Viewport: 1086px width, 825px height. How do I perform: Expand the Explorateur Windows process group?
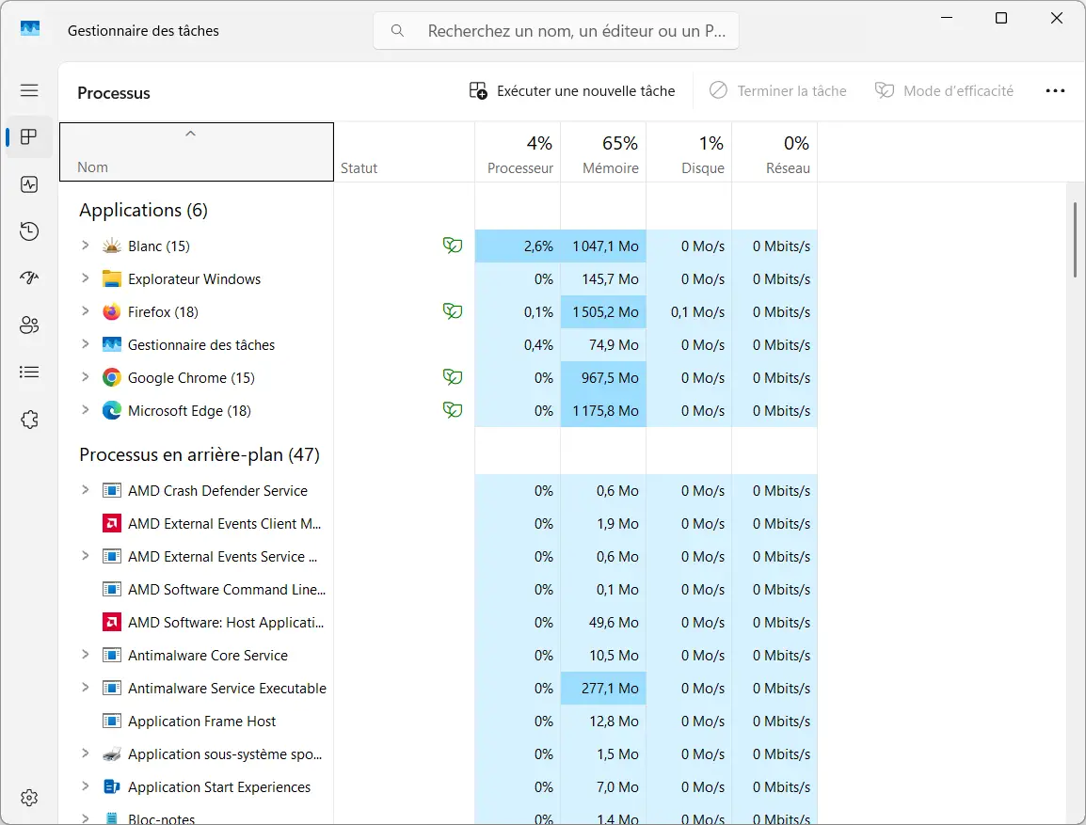(x=86, y=278)
